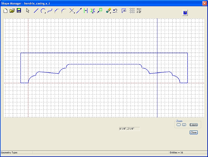
Task: Activate the Trim intersection tool
Action: pos(72,11)
